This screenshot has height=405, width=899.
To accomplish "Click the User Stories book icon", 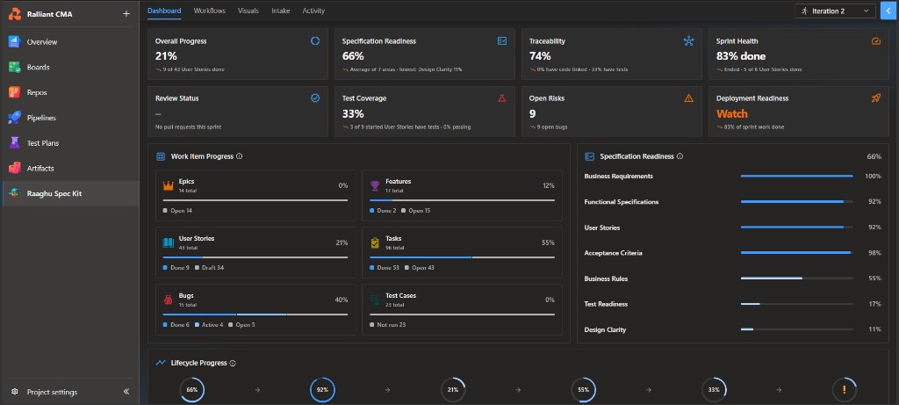I will point(168,242).
